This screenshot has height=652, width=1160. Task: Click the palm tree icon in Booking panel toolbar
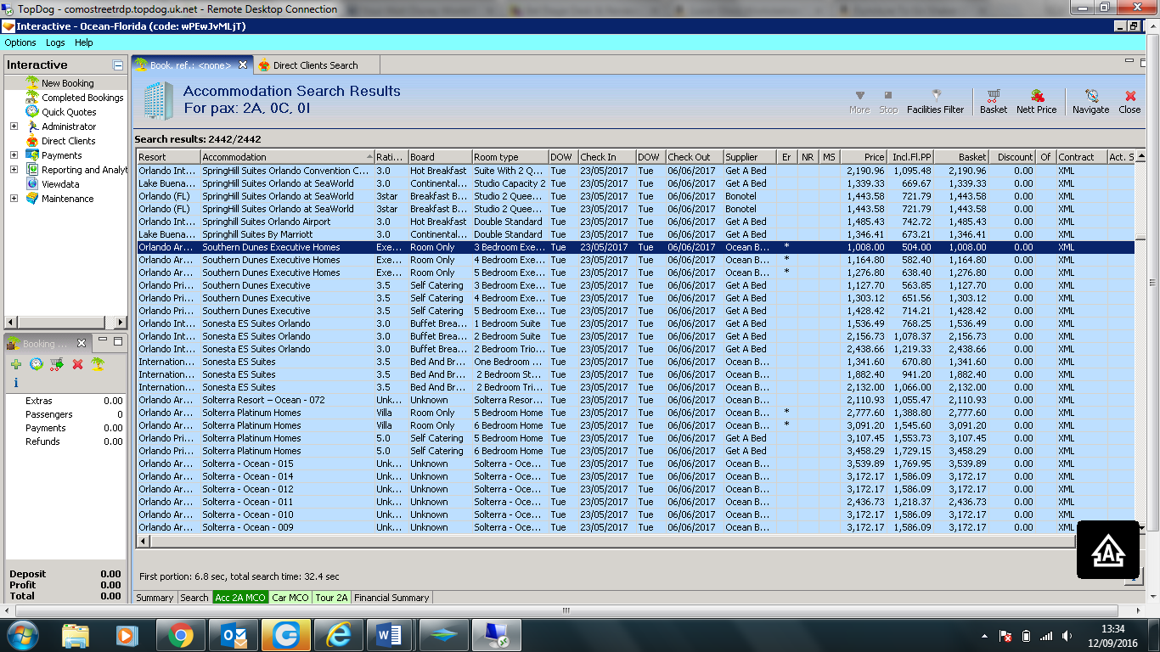pos(98,364)
